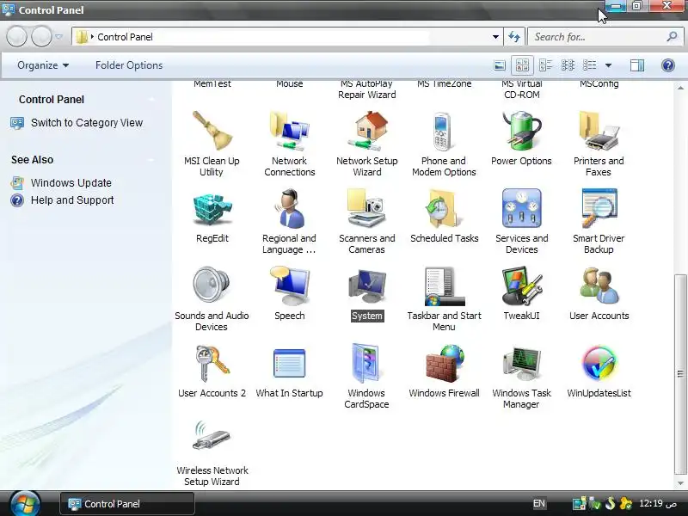Click the EN language indicator

pos(539,504)
